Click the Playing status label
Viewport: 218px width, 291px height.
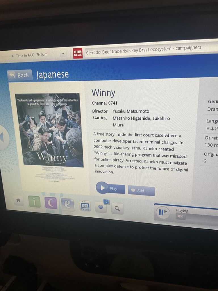(182, 211)
